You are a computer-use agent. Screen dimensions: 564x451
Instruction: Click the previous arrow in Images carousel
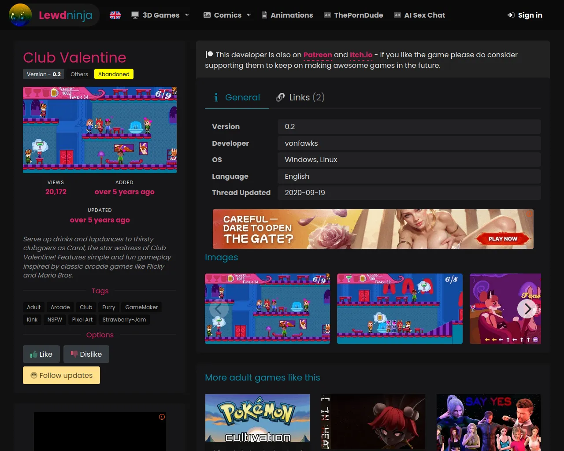click(x=218, y=309)
